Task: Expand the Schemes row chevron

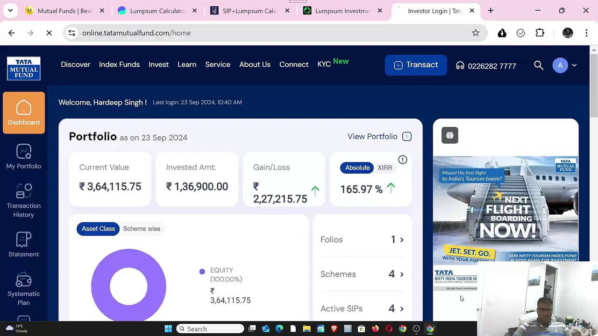Action: [402, 274]
